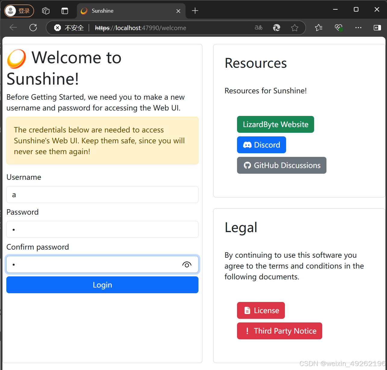The image size is (387, 370).
Task: Select the Sunshine browser tab
Action: click(x=131, y=11)
